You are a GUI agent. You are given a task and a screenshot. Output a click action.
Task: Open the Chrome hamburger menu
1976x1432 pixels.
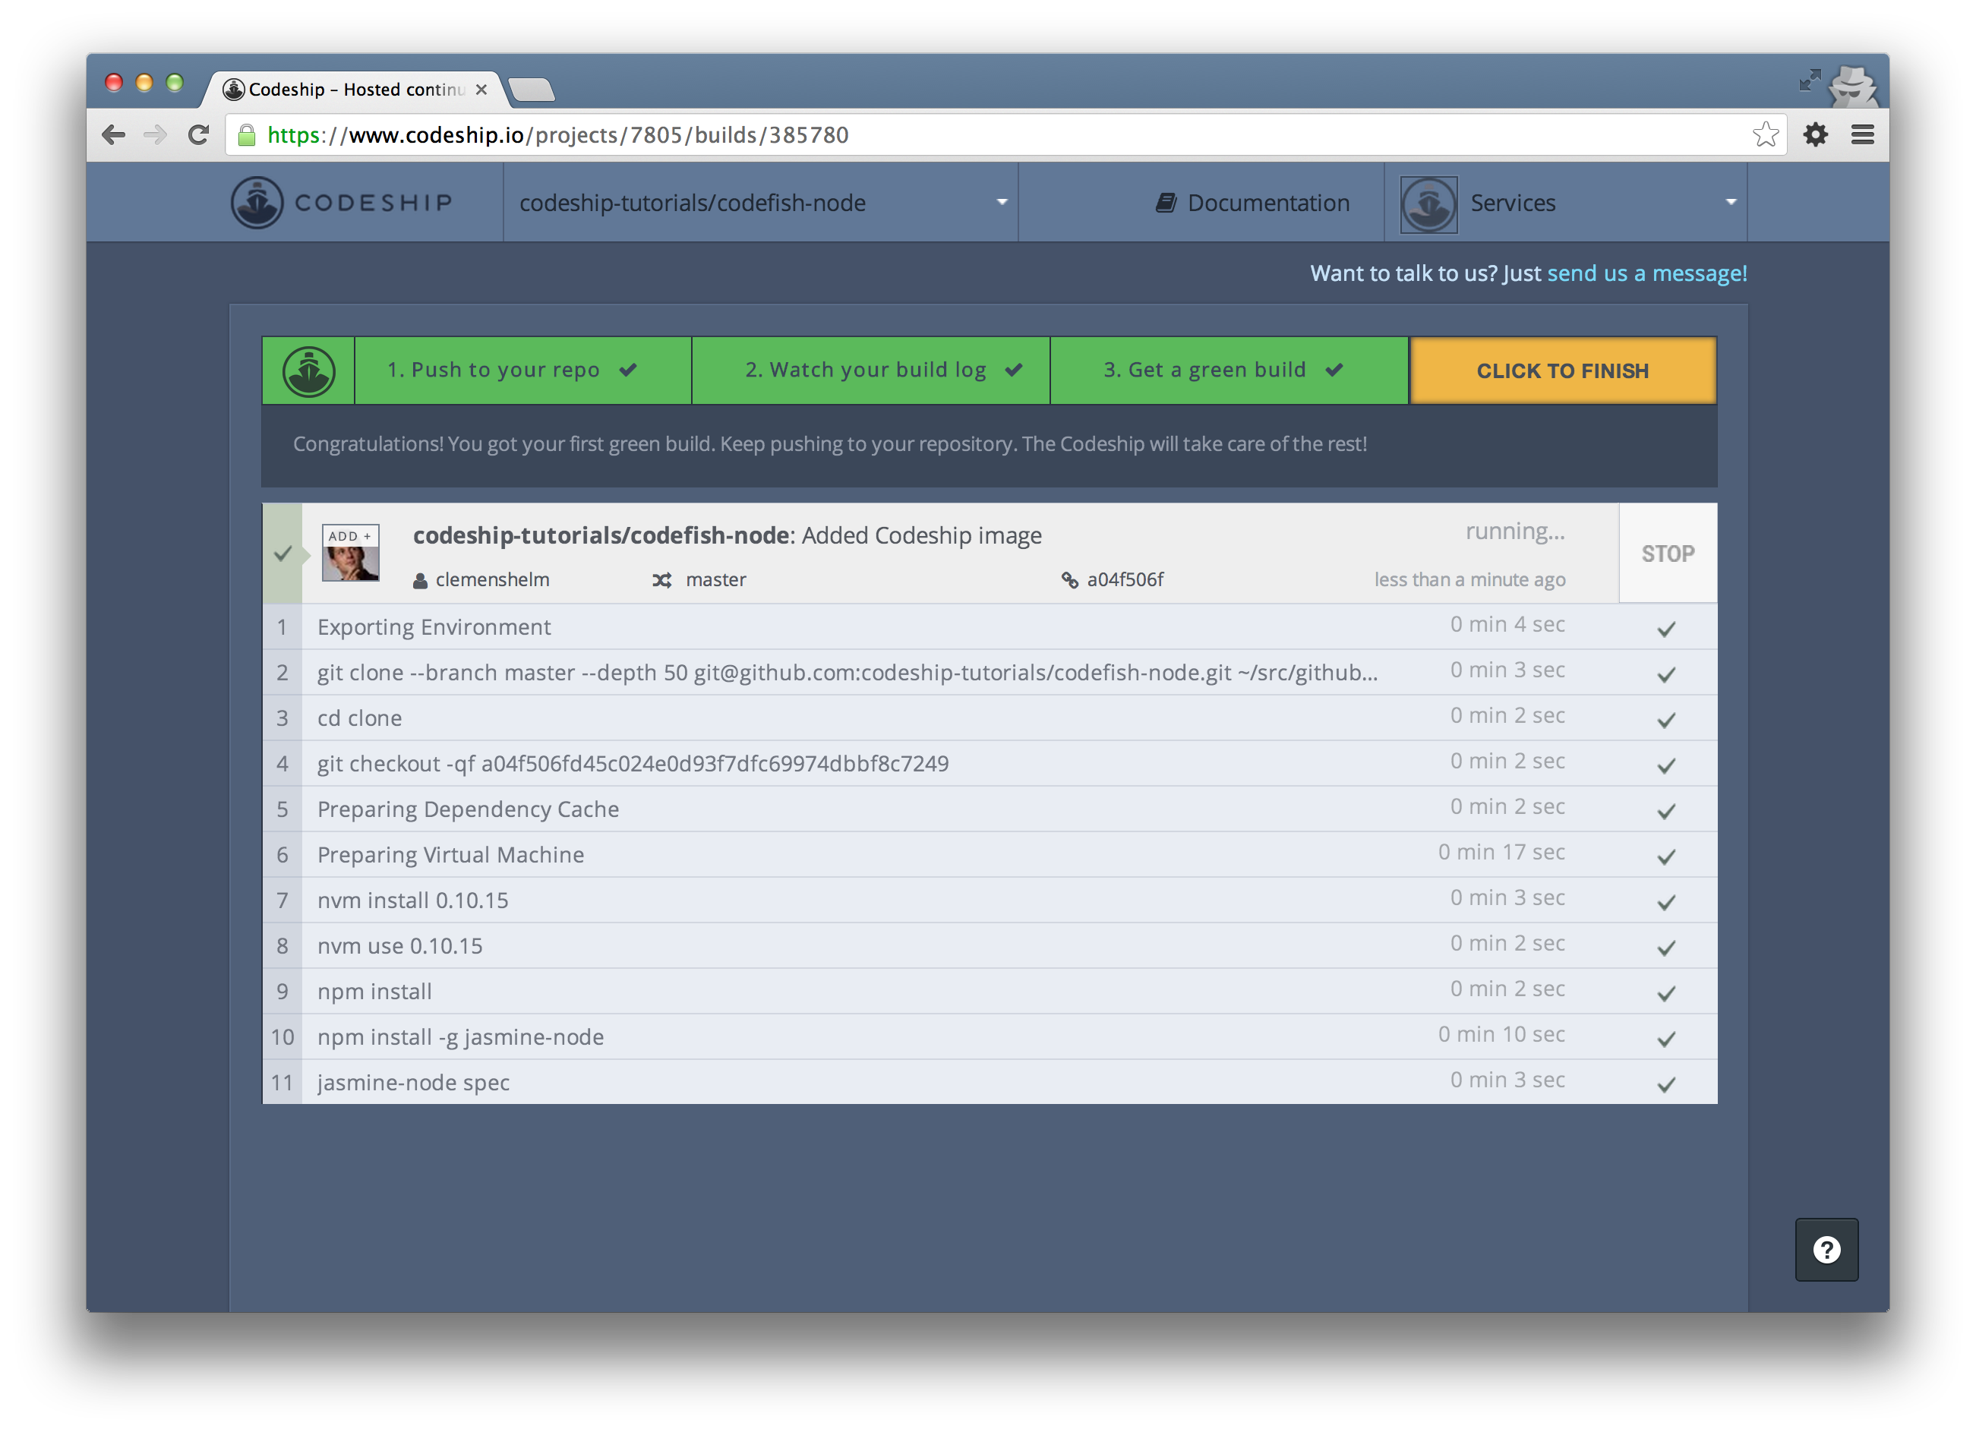click(x=1862, y=134)
